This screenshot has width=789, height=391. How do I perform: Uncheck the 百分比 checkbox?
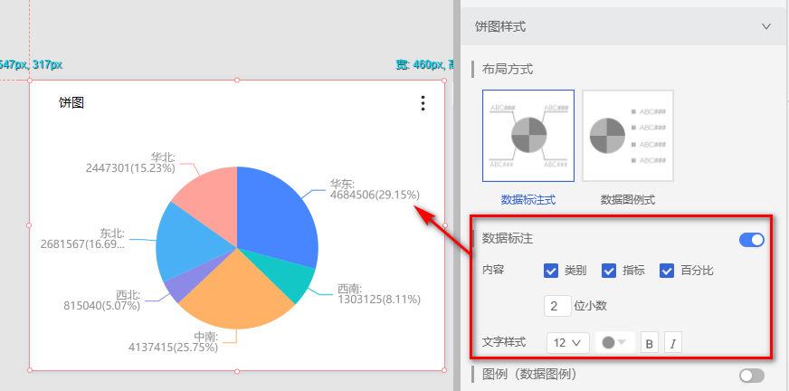coord(667,271)
